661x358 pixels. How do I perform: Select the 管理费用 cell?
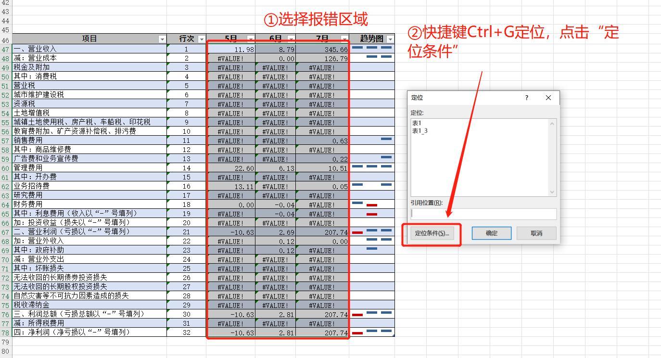[89, 167]
